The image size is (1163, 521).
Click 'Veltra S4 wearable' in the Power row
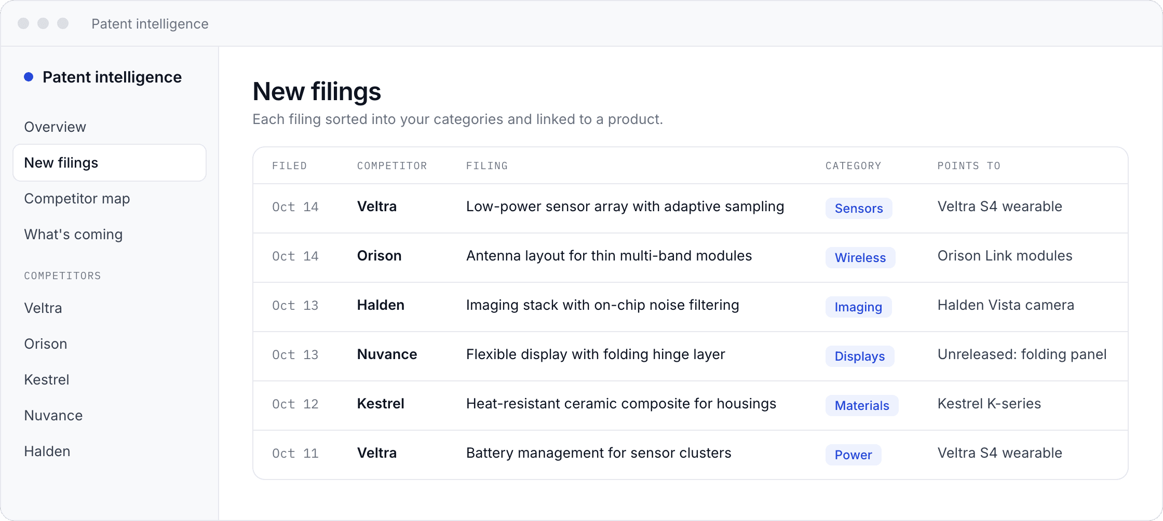click(999, 453)
